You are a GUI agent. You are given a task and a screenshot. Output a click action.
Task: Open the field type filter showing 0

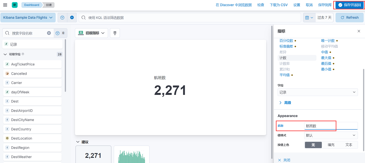60,33
